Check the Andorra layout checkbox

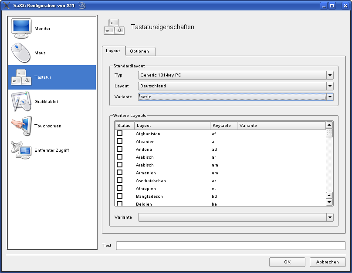click(119, 149)
